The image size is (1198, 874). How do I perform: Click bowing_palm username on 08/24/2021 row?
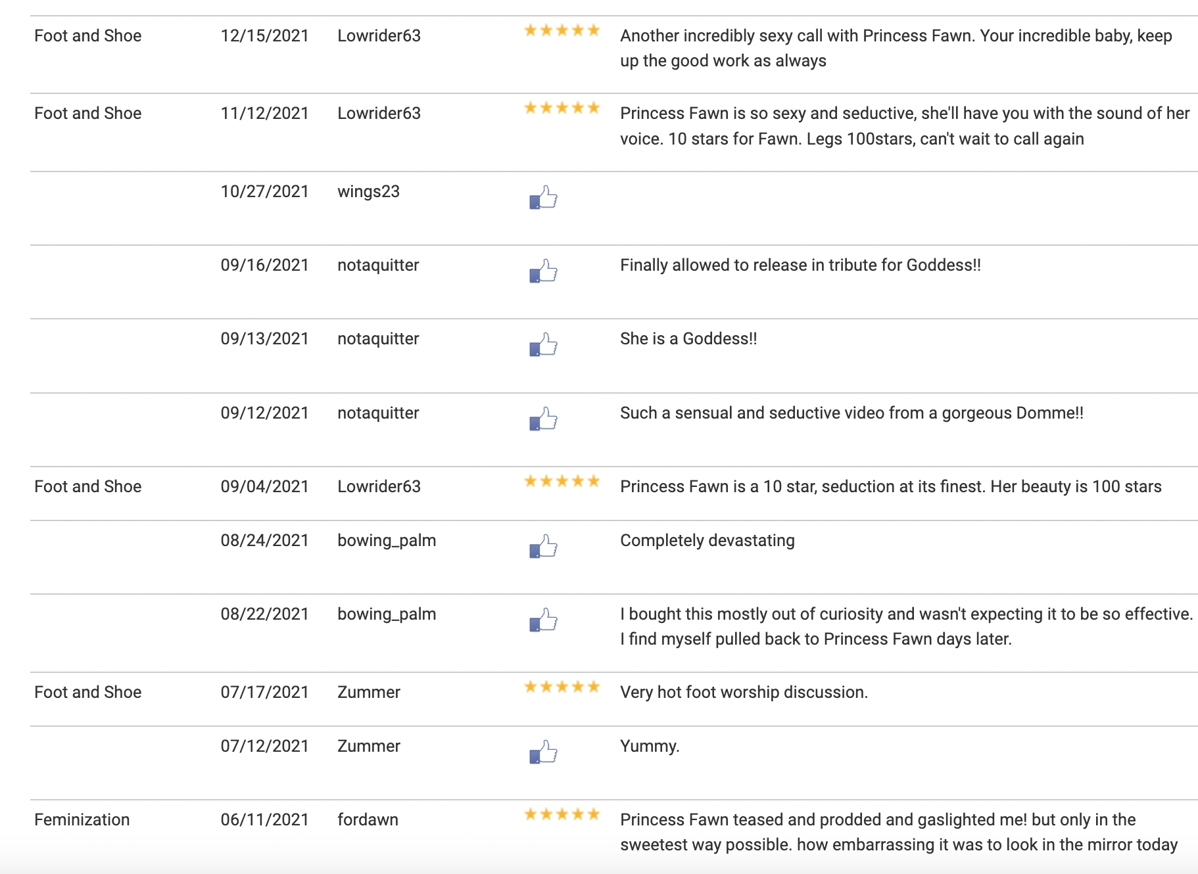(387, 540)
